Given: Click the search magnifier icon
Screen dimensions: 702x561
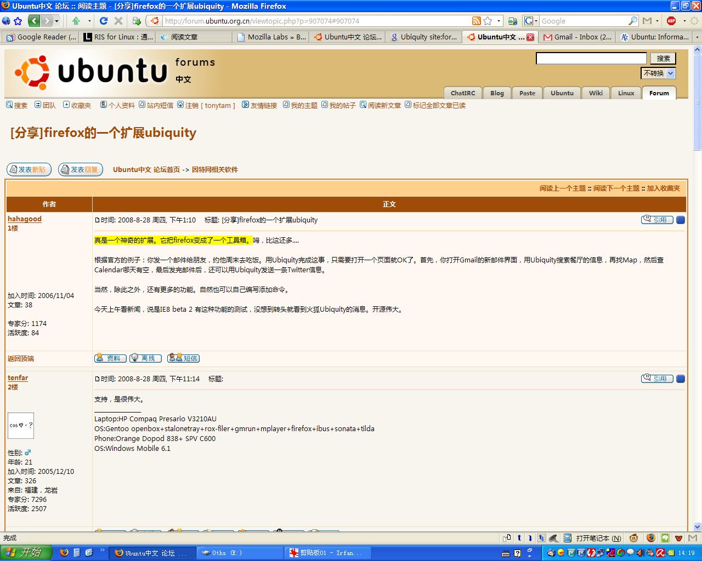Looking at the screenshot, I should coord(633,21).
